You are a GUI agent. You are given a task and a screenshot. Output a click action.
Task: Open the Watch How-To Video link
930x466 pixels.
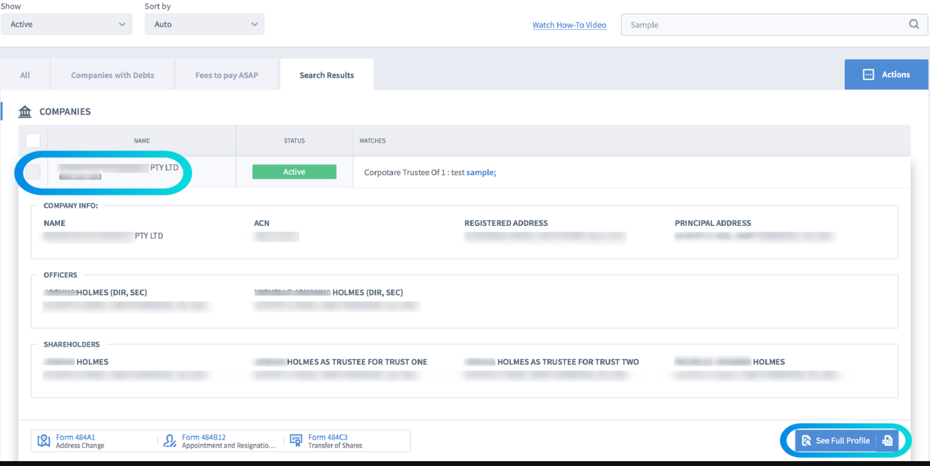[x=569, y=25]
